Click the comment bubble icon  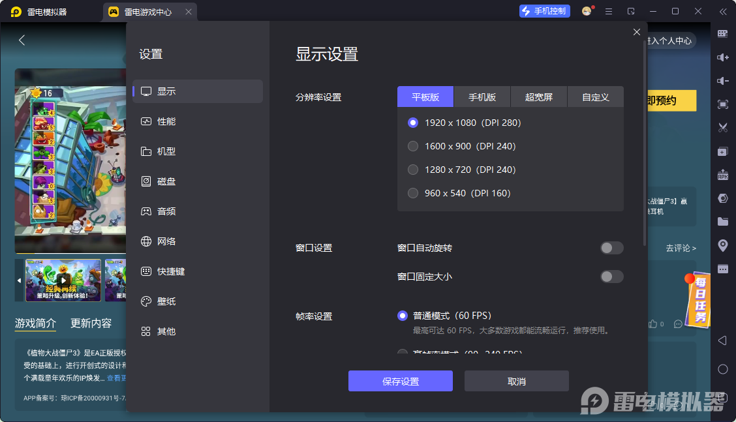678,324
